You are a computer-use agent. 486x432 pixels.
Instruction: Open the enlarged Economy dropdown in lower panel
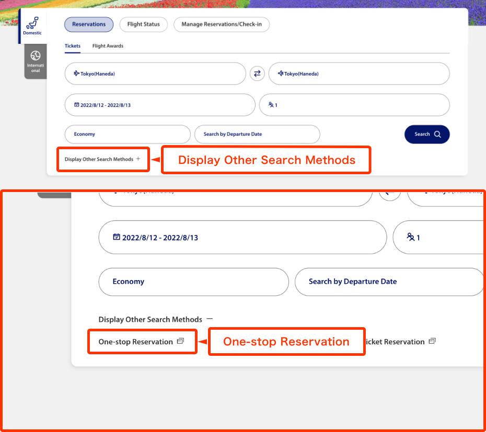pyautogui.click(x=193, y=282)
